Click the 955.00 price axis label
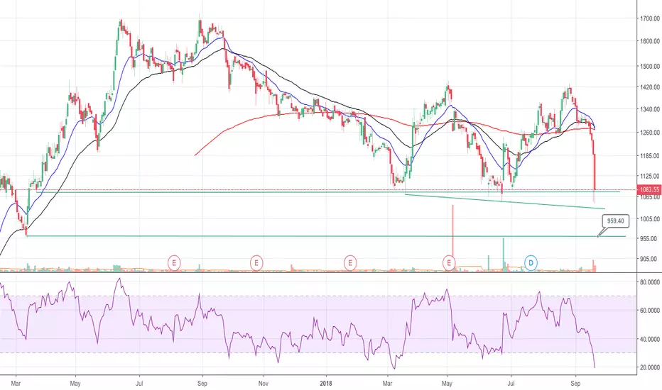Viewport: 662px width, 390px height. 650,239
